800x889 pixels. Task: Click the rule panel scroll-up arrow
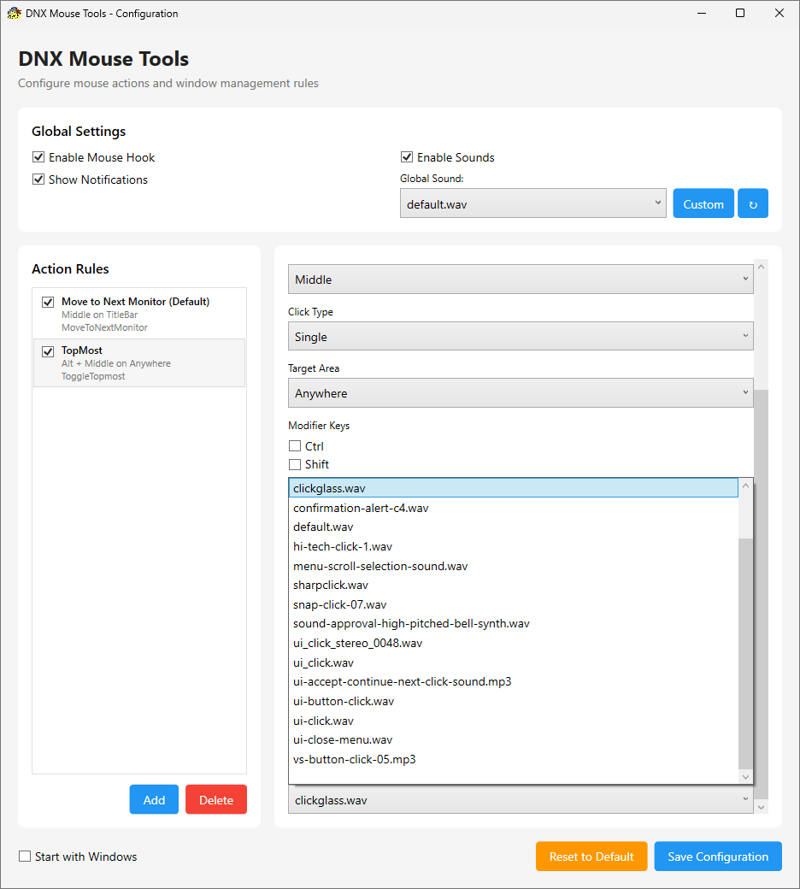pyautogui.click(x=762, y=267)
